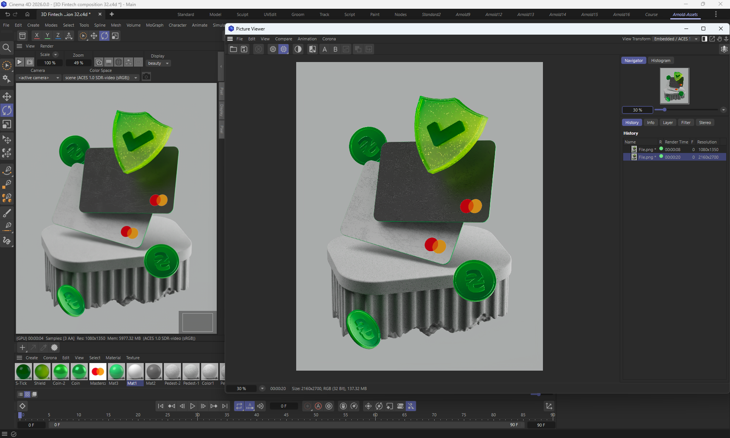This screenshot has height=438, width=730.
Task: Click the Move tool icon
Action: click(x=7, y=96)
